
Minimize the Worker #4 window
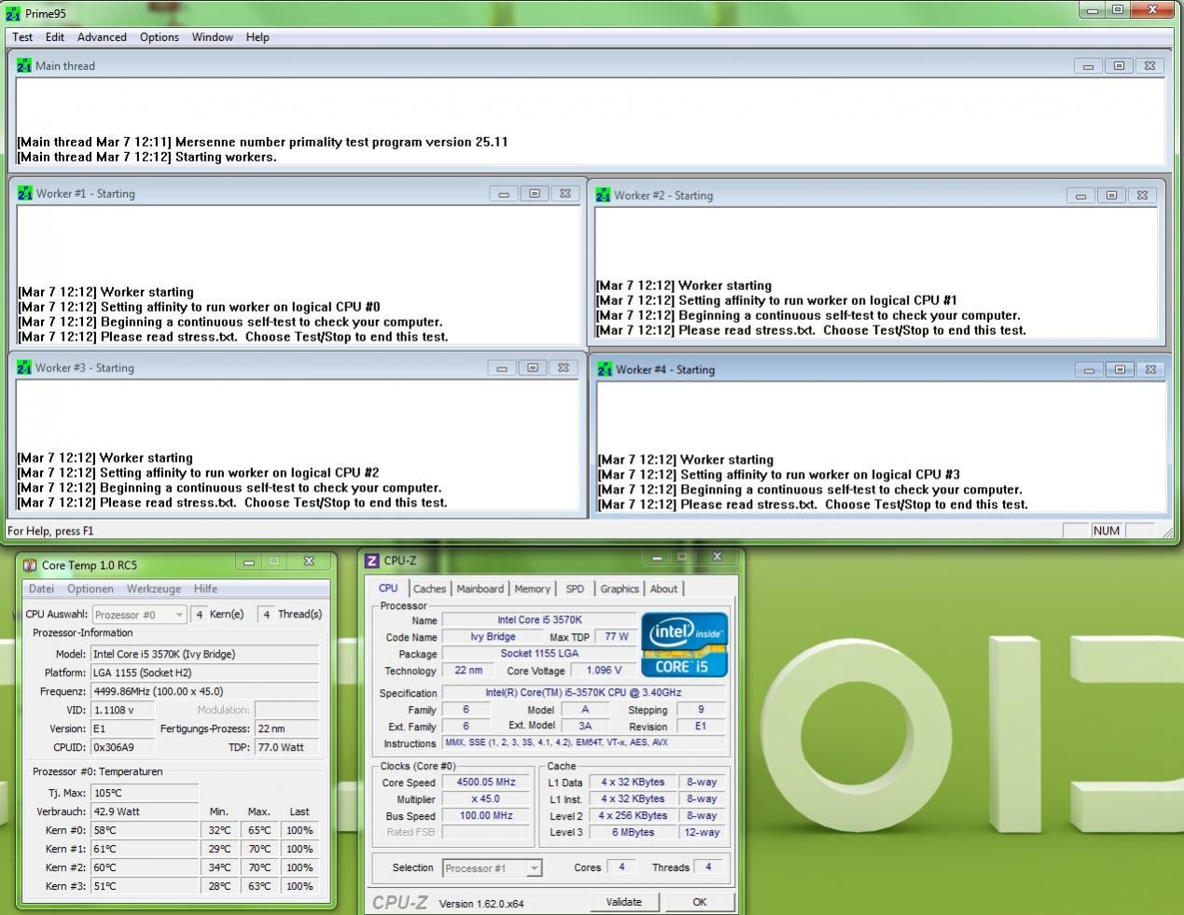[x=1089, y=370]
